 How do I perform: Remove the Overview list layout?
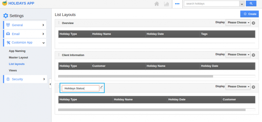[x=253, y=23]
